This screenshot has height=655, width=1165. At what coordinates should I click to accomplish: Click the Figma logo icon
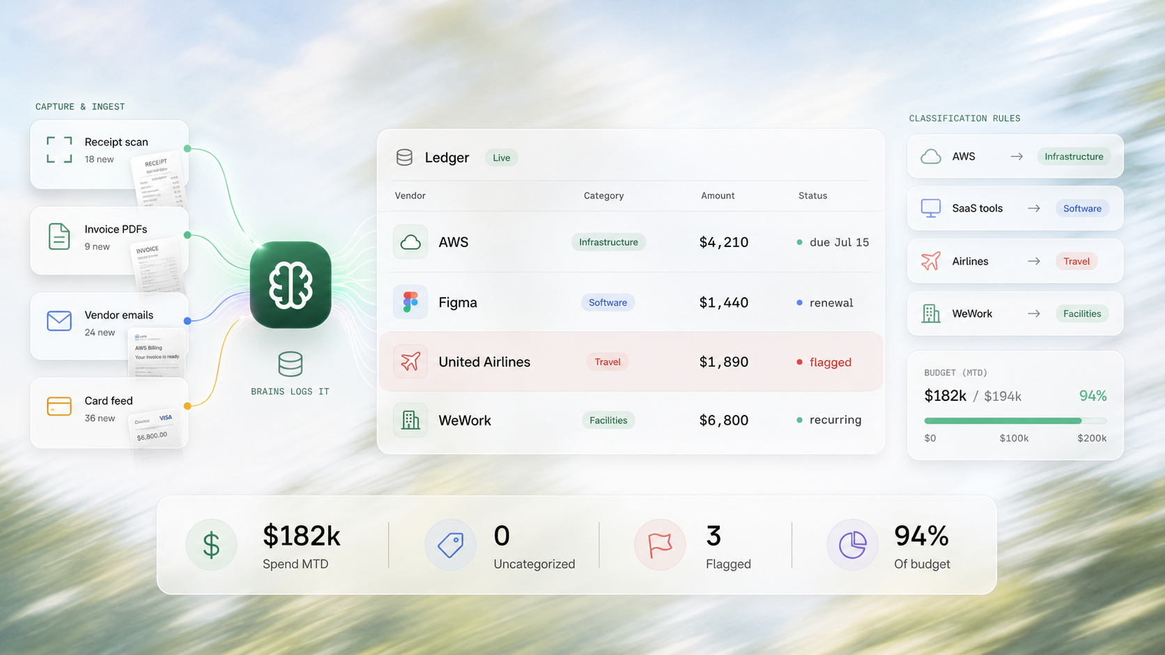[x=410, y=302]
